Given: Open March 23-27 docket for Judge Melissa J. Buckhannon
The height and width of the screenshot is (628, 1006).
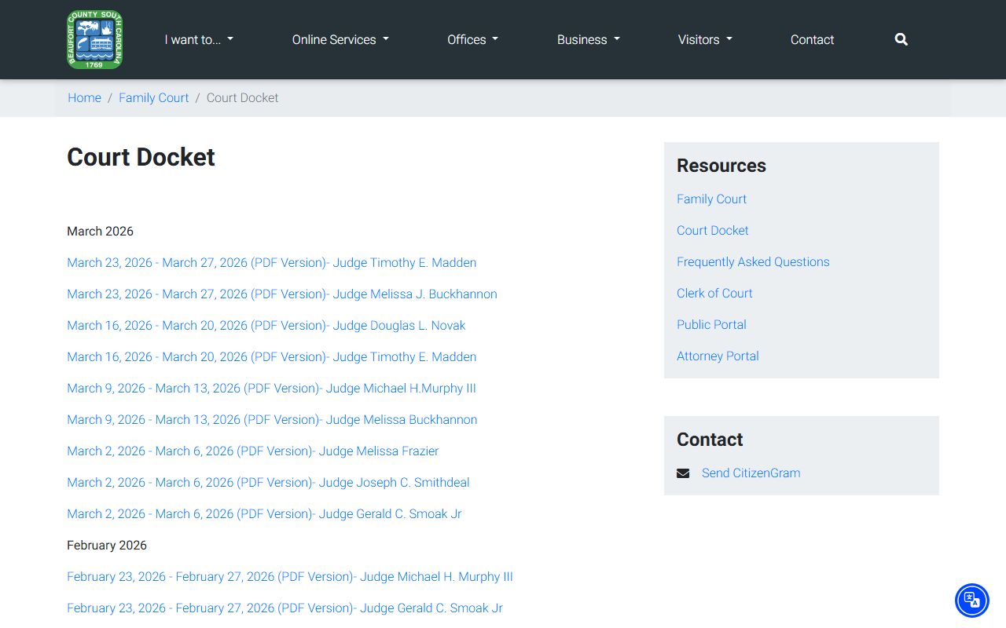Looking at the screenshot, I should (x=282, y=294).
